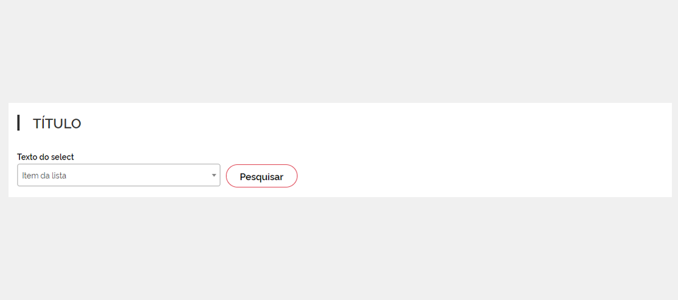Viewport: 678px width, 300px height.
Task: Click the TÍTULO heading text
Action: coord(57,124)
